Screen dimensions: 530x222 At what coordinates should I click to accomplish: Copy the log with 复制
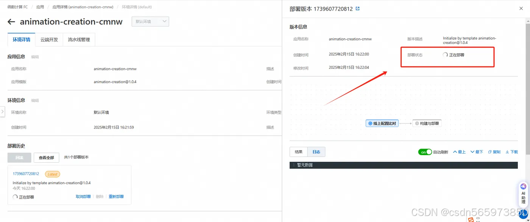[x=494, y=152]
